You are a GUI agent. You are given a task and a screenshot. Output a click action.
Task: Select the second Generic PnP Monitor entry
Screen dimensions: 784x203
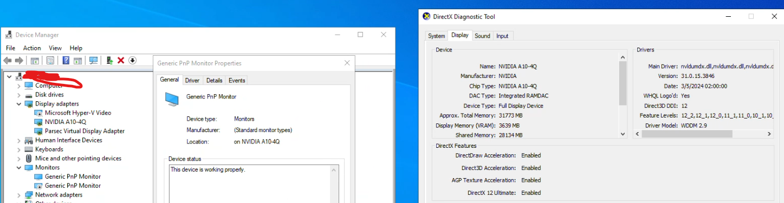coord(73,186)
